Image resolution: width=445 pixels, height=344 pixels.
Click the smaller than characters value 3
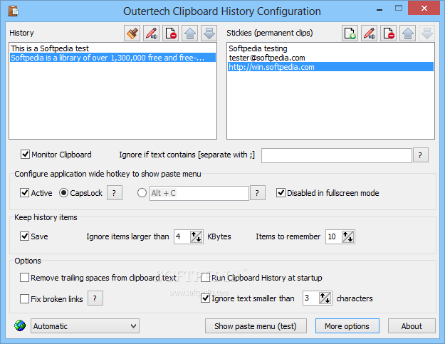pos(310,298)
